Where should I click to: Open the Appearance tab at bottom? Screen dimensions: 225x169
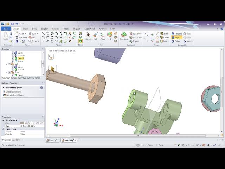[17, 140]
